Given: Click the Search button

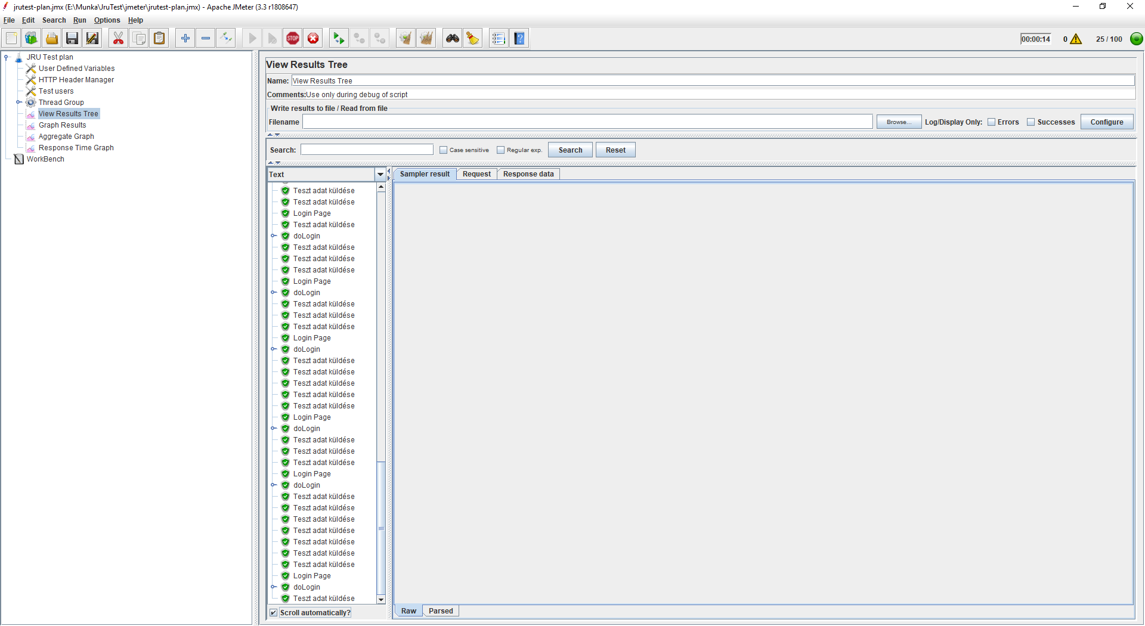Looking at the screenshot, I should tap(570, 150).
